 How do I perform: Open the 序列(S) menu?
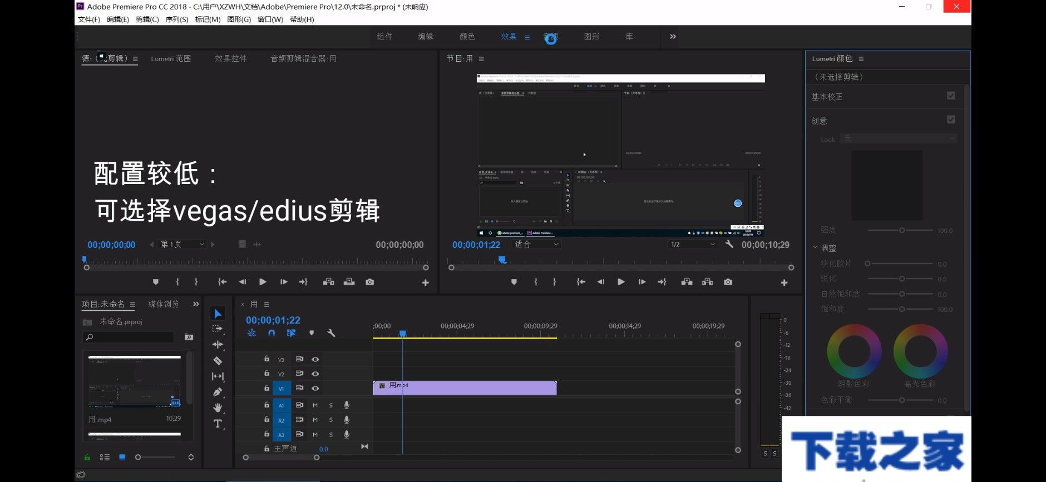177,19
